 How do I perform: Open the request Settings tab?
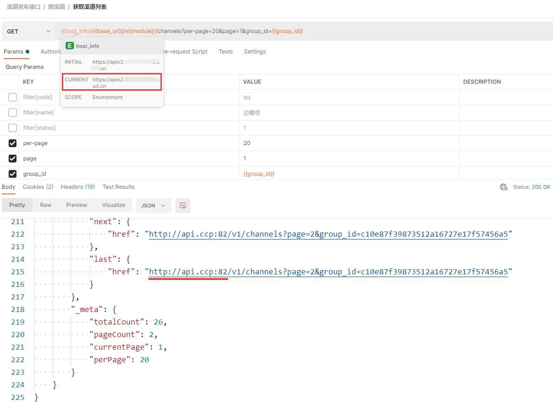click(x=255, y=52)
